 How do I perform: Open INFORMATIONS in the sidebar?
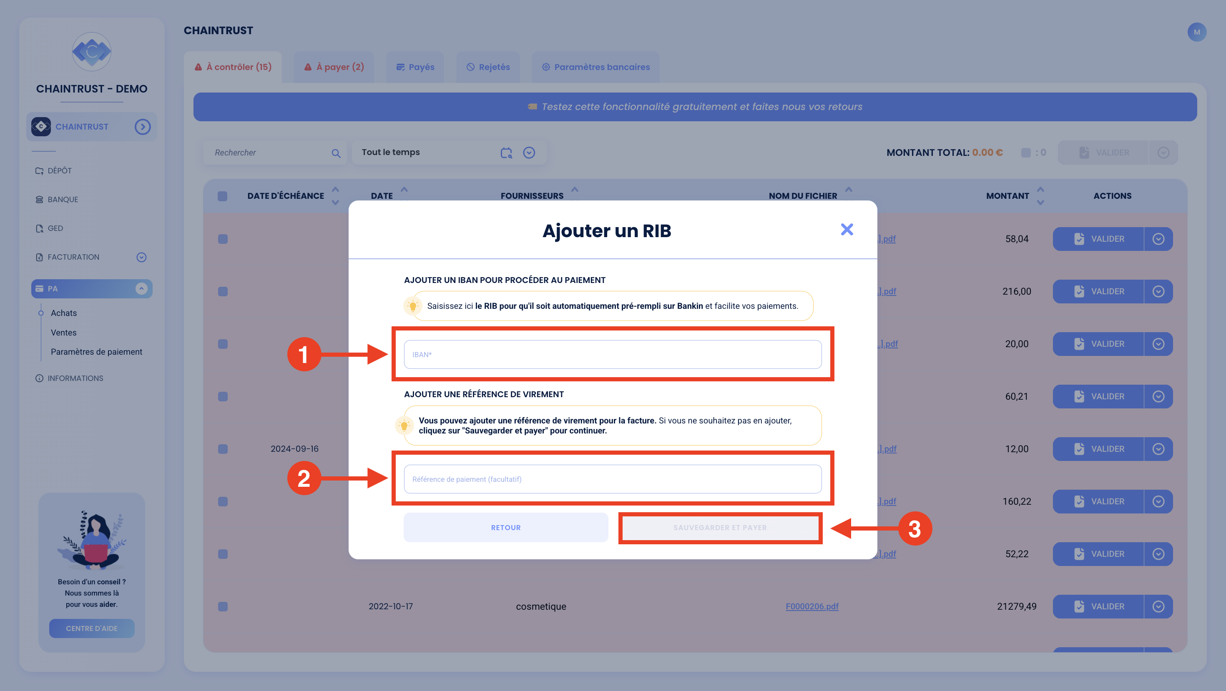pos(75,378)
